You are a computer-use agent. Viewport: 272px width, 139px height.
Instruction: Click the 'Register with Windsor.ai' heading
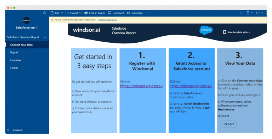tap(142, 66)
